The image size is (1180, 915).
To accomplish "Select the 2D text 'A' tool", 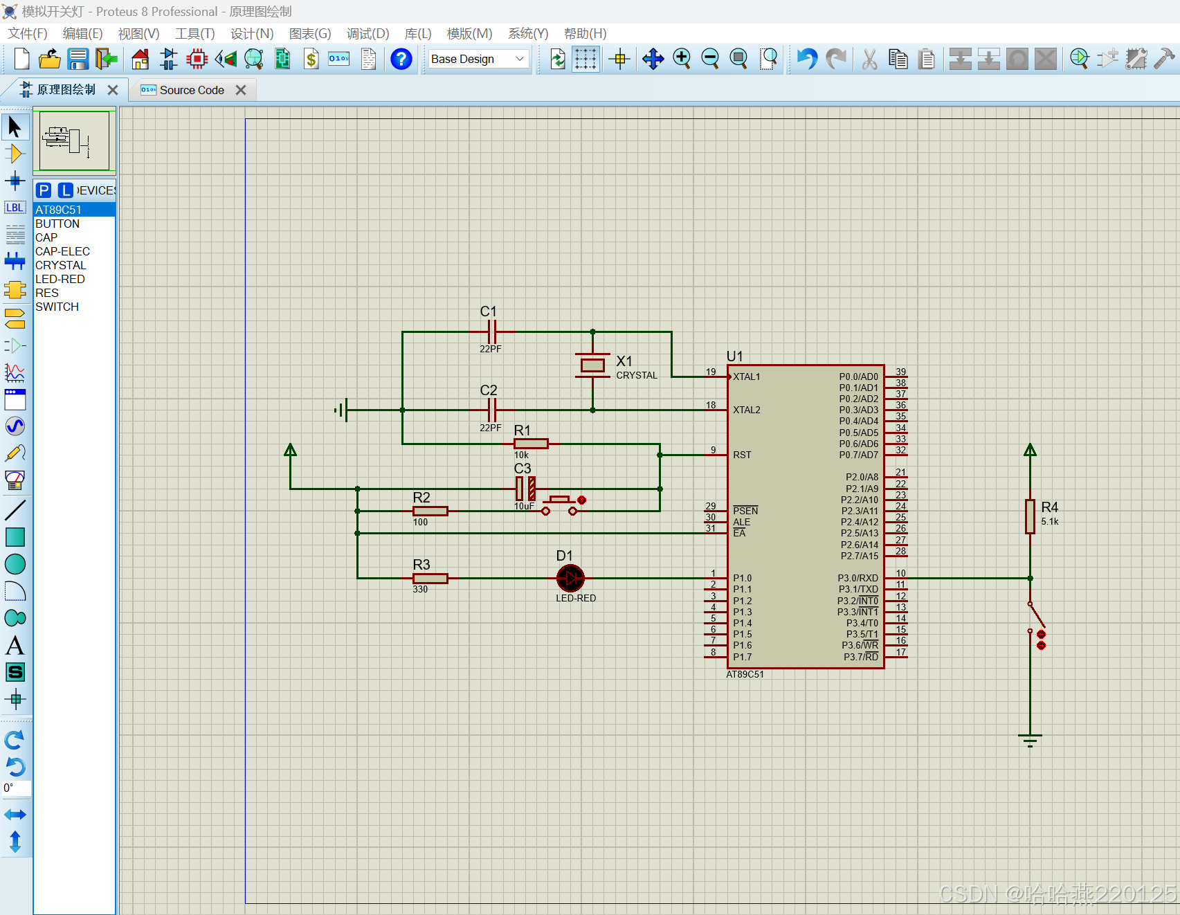I will coord(15,645).
